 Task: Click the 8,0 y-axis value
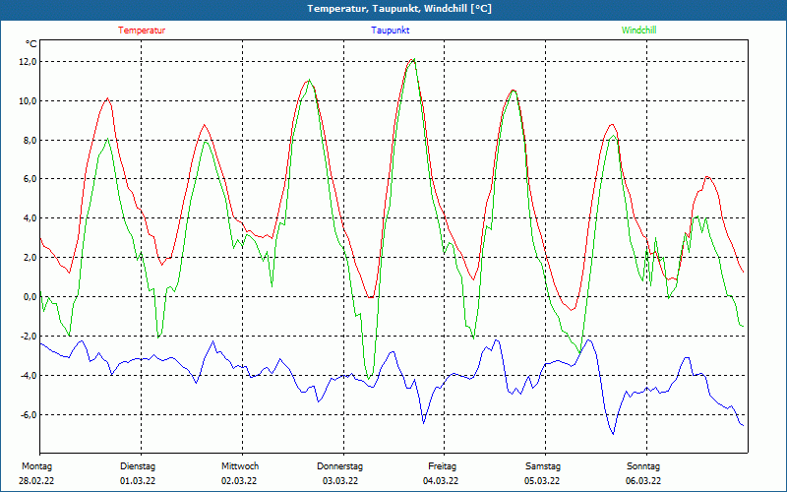point(30,140)
